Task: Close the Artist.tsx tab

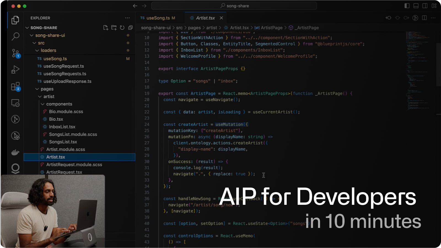Action: tap(221, 18)
